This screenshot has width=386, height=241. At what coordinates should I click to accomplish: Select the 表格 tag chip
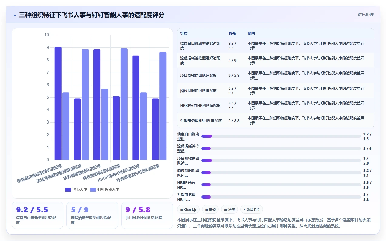coord(211,209)
